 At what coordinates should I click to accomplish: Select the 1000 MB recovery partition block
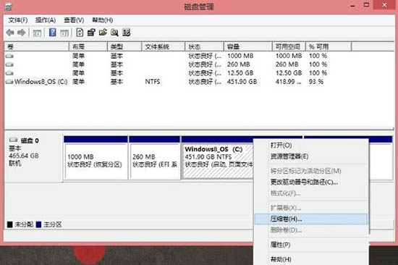tap(96, 158)
